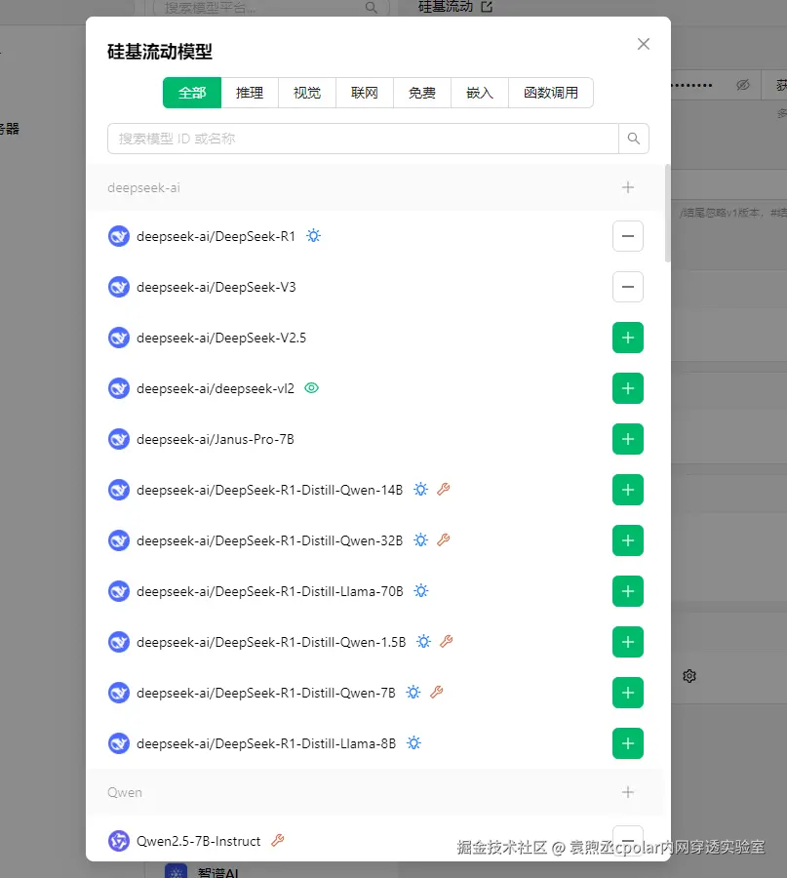Image resolution: width=787 pixels, height=878 pixels.
Task: Click the Qwen group header
Action: 374,792
